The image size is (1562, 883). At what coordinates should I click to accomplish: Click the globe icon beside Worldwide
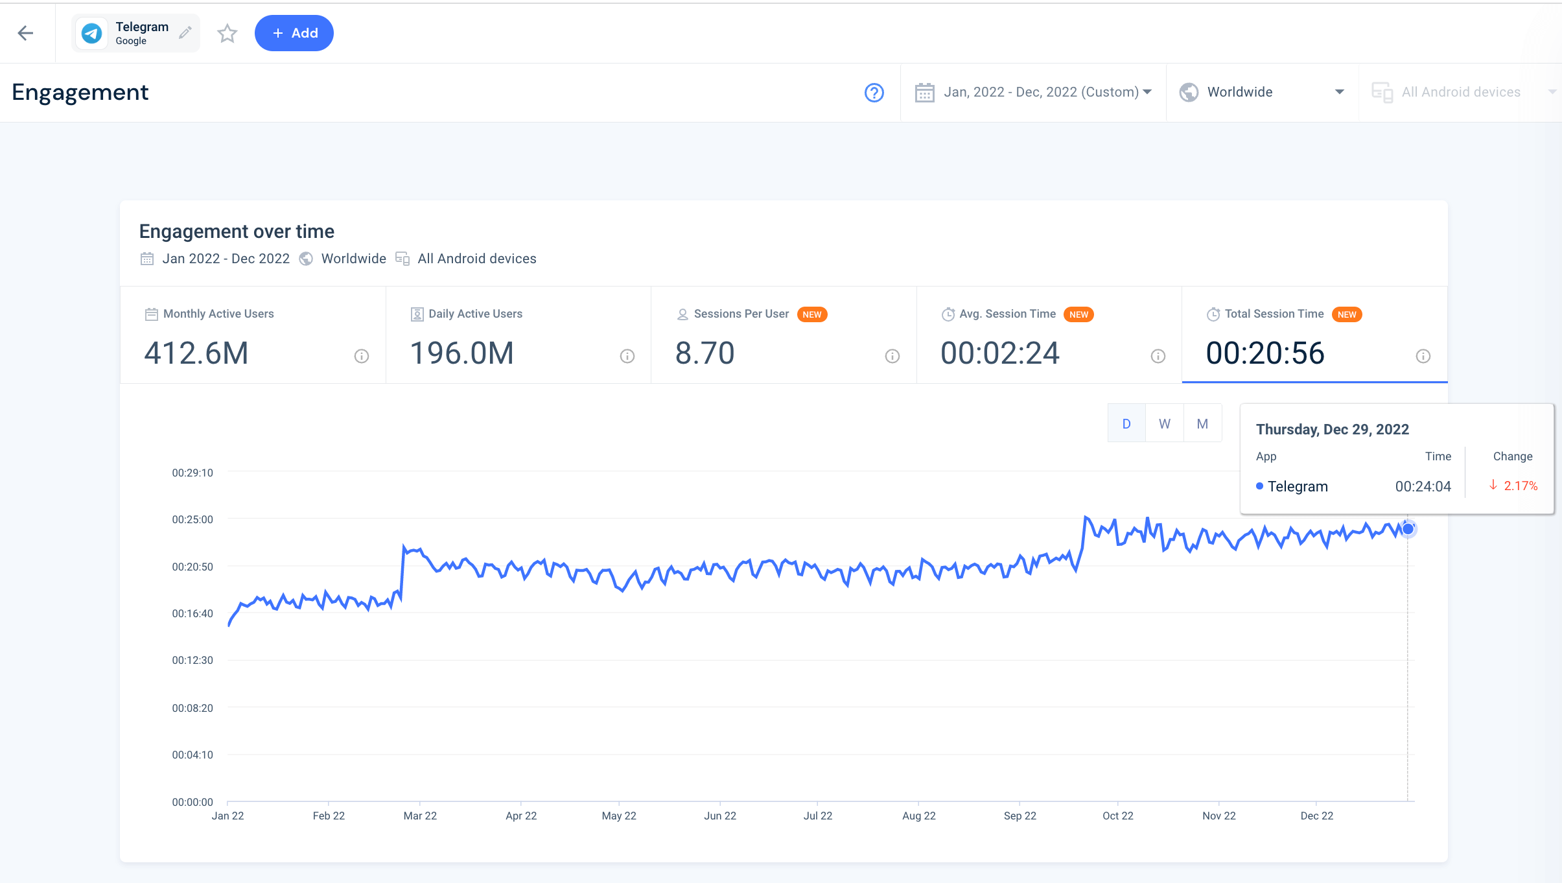(1189, 93)
